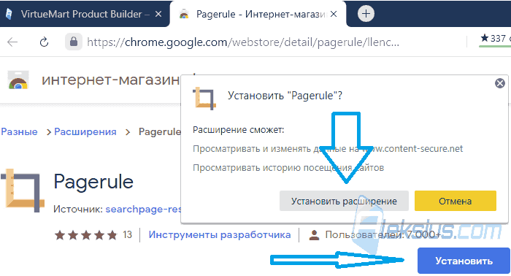The image size is (511, 276).
Task: Click the VirtueMart tab favicon
Action: [x=9, y=14]
